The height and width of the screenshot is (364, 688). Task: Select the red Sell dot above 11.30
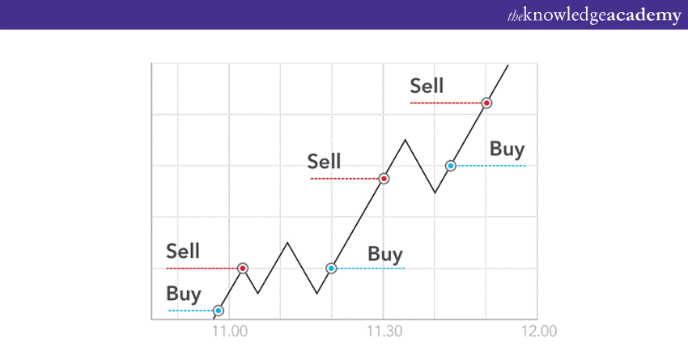(384, 178)
